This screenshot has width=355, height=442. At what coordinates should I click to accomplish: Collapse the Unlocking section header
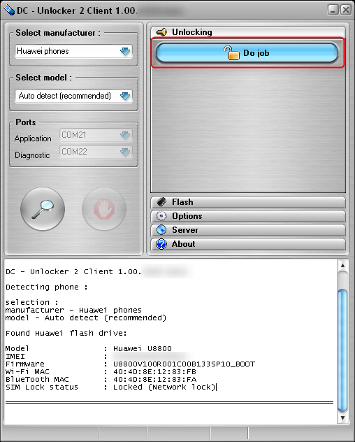(x=248, y=32)
